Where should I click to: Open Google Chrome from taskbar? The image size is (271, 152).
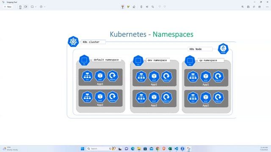point(158,149)
